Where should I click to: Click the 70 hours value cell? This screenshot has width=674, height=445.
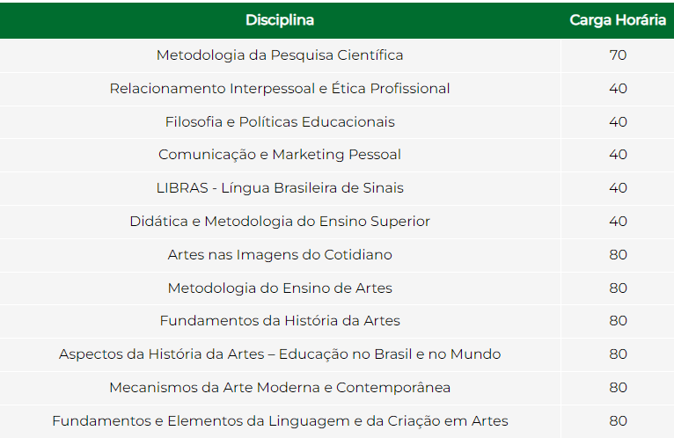pos(618,55)
